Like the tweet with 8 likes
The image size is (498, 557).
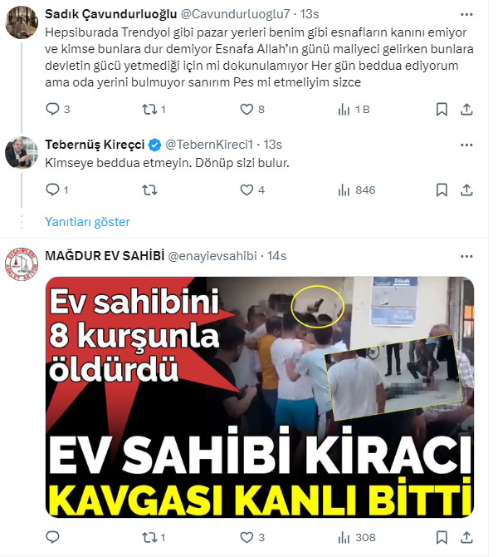[x=251, y=109]
